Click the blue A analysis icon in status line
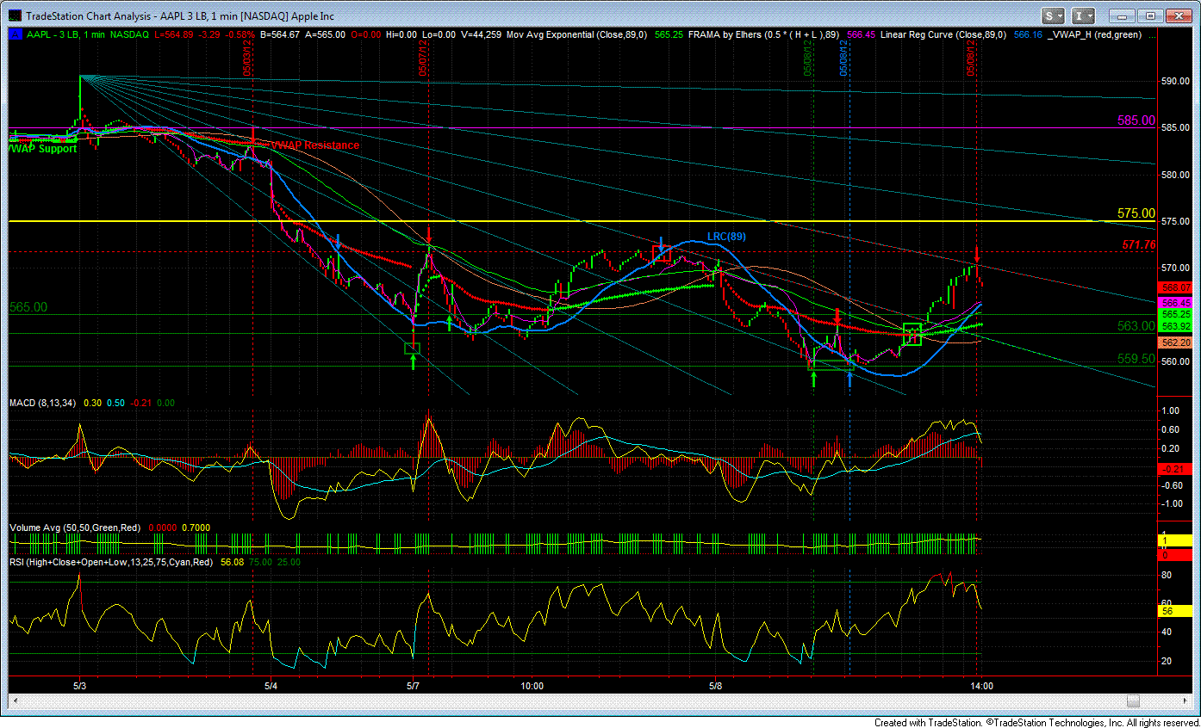Image resolution: width=1201 pixels, height=728 pixels. (15, 34)
